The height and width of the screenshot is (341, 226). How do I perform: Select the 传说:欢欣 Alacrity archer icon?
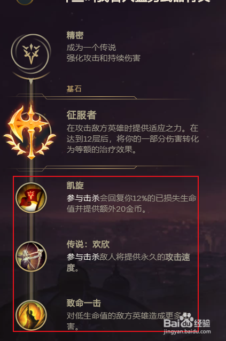[x=32, y=257]
